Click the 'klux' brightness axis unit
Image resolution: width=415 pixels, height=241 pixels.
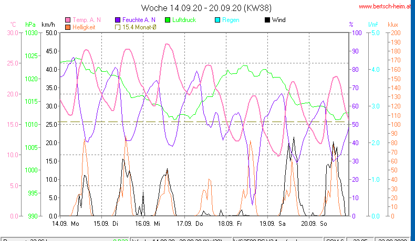tap(393, 25)
